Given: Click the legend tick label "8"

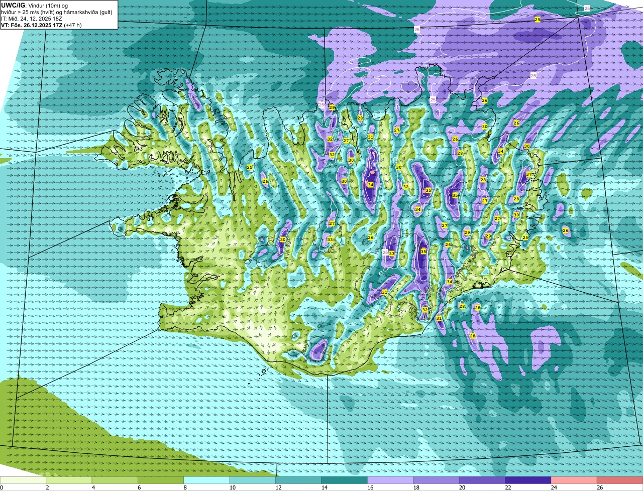Looking at the screenshot, I should 184,487.
